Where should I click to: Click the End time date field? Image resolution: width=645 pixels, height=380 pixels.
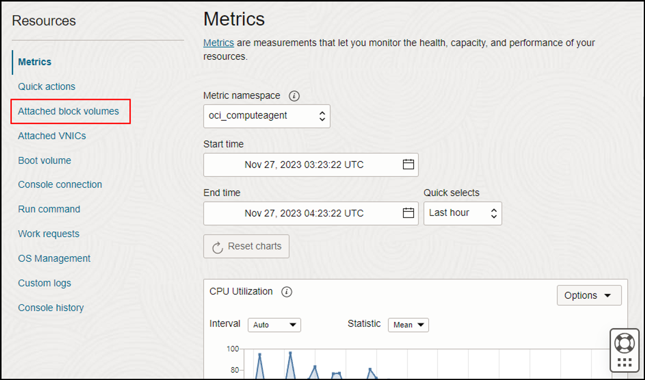[303, 213]
